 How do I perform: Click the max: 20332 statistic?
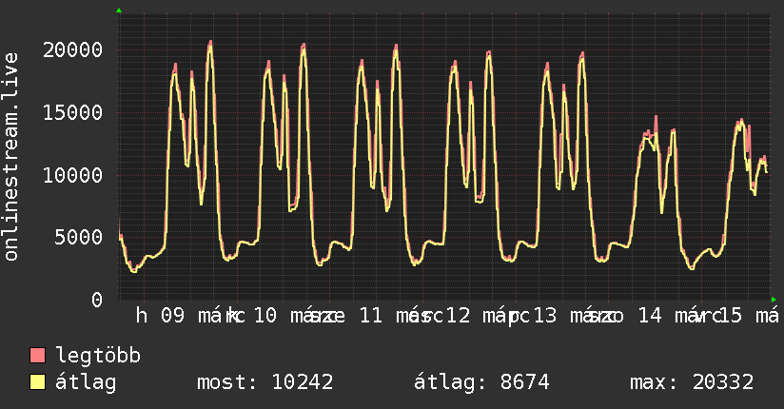pyautogui.click(x=692, y=382)
